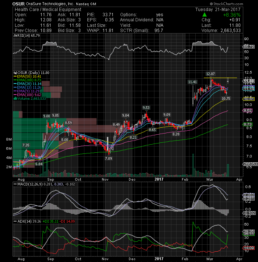Screen dimensions: 258x262
Task: Select the OSUR ticker symbol in the header
Action: 18,4
